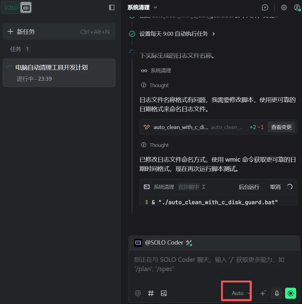The image size is (302, 304).
Task: Click the SOLO Coder avatar icon
Action: click(x=138, y=243)
